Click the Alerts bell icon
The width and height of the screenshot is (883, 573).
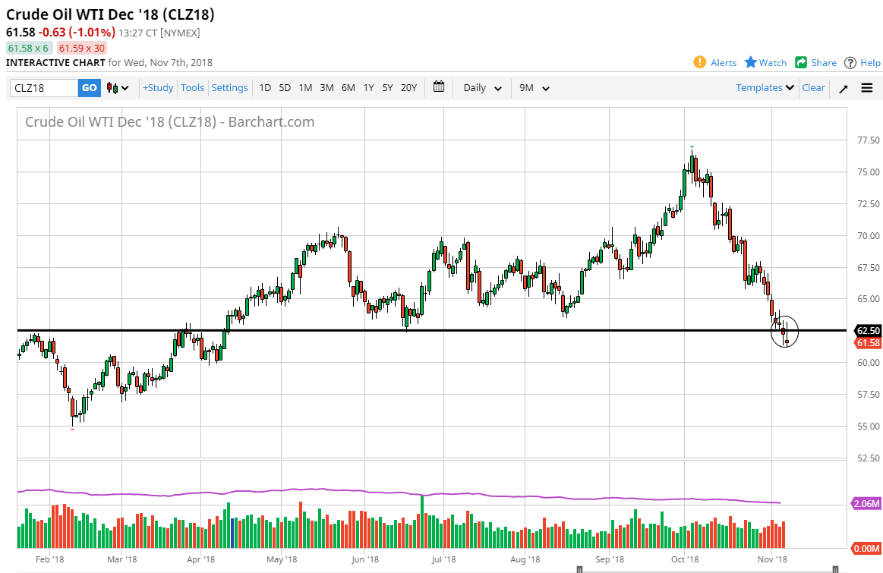click(x=699, y=62)
